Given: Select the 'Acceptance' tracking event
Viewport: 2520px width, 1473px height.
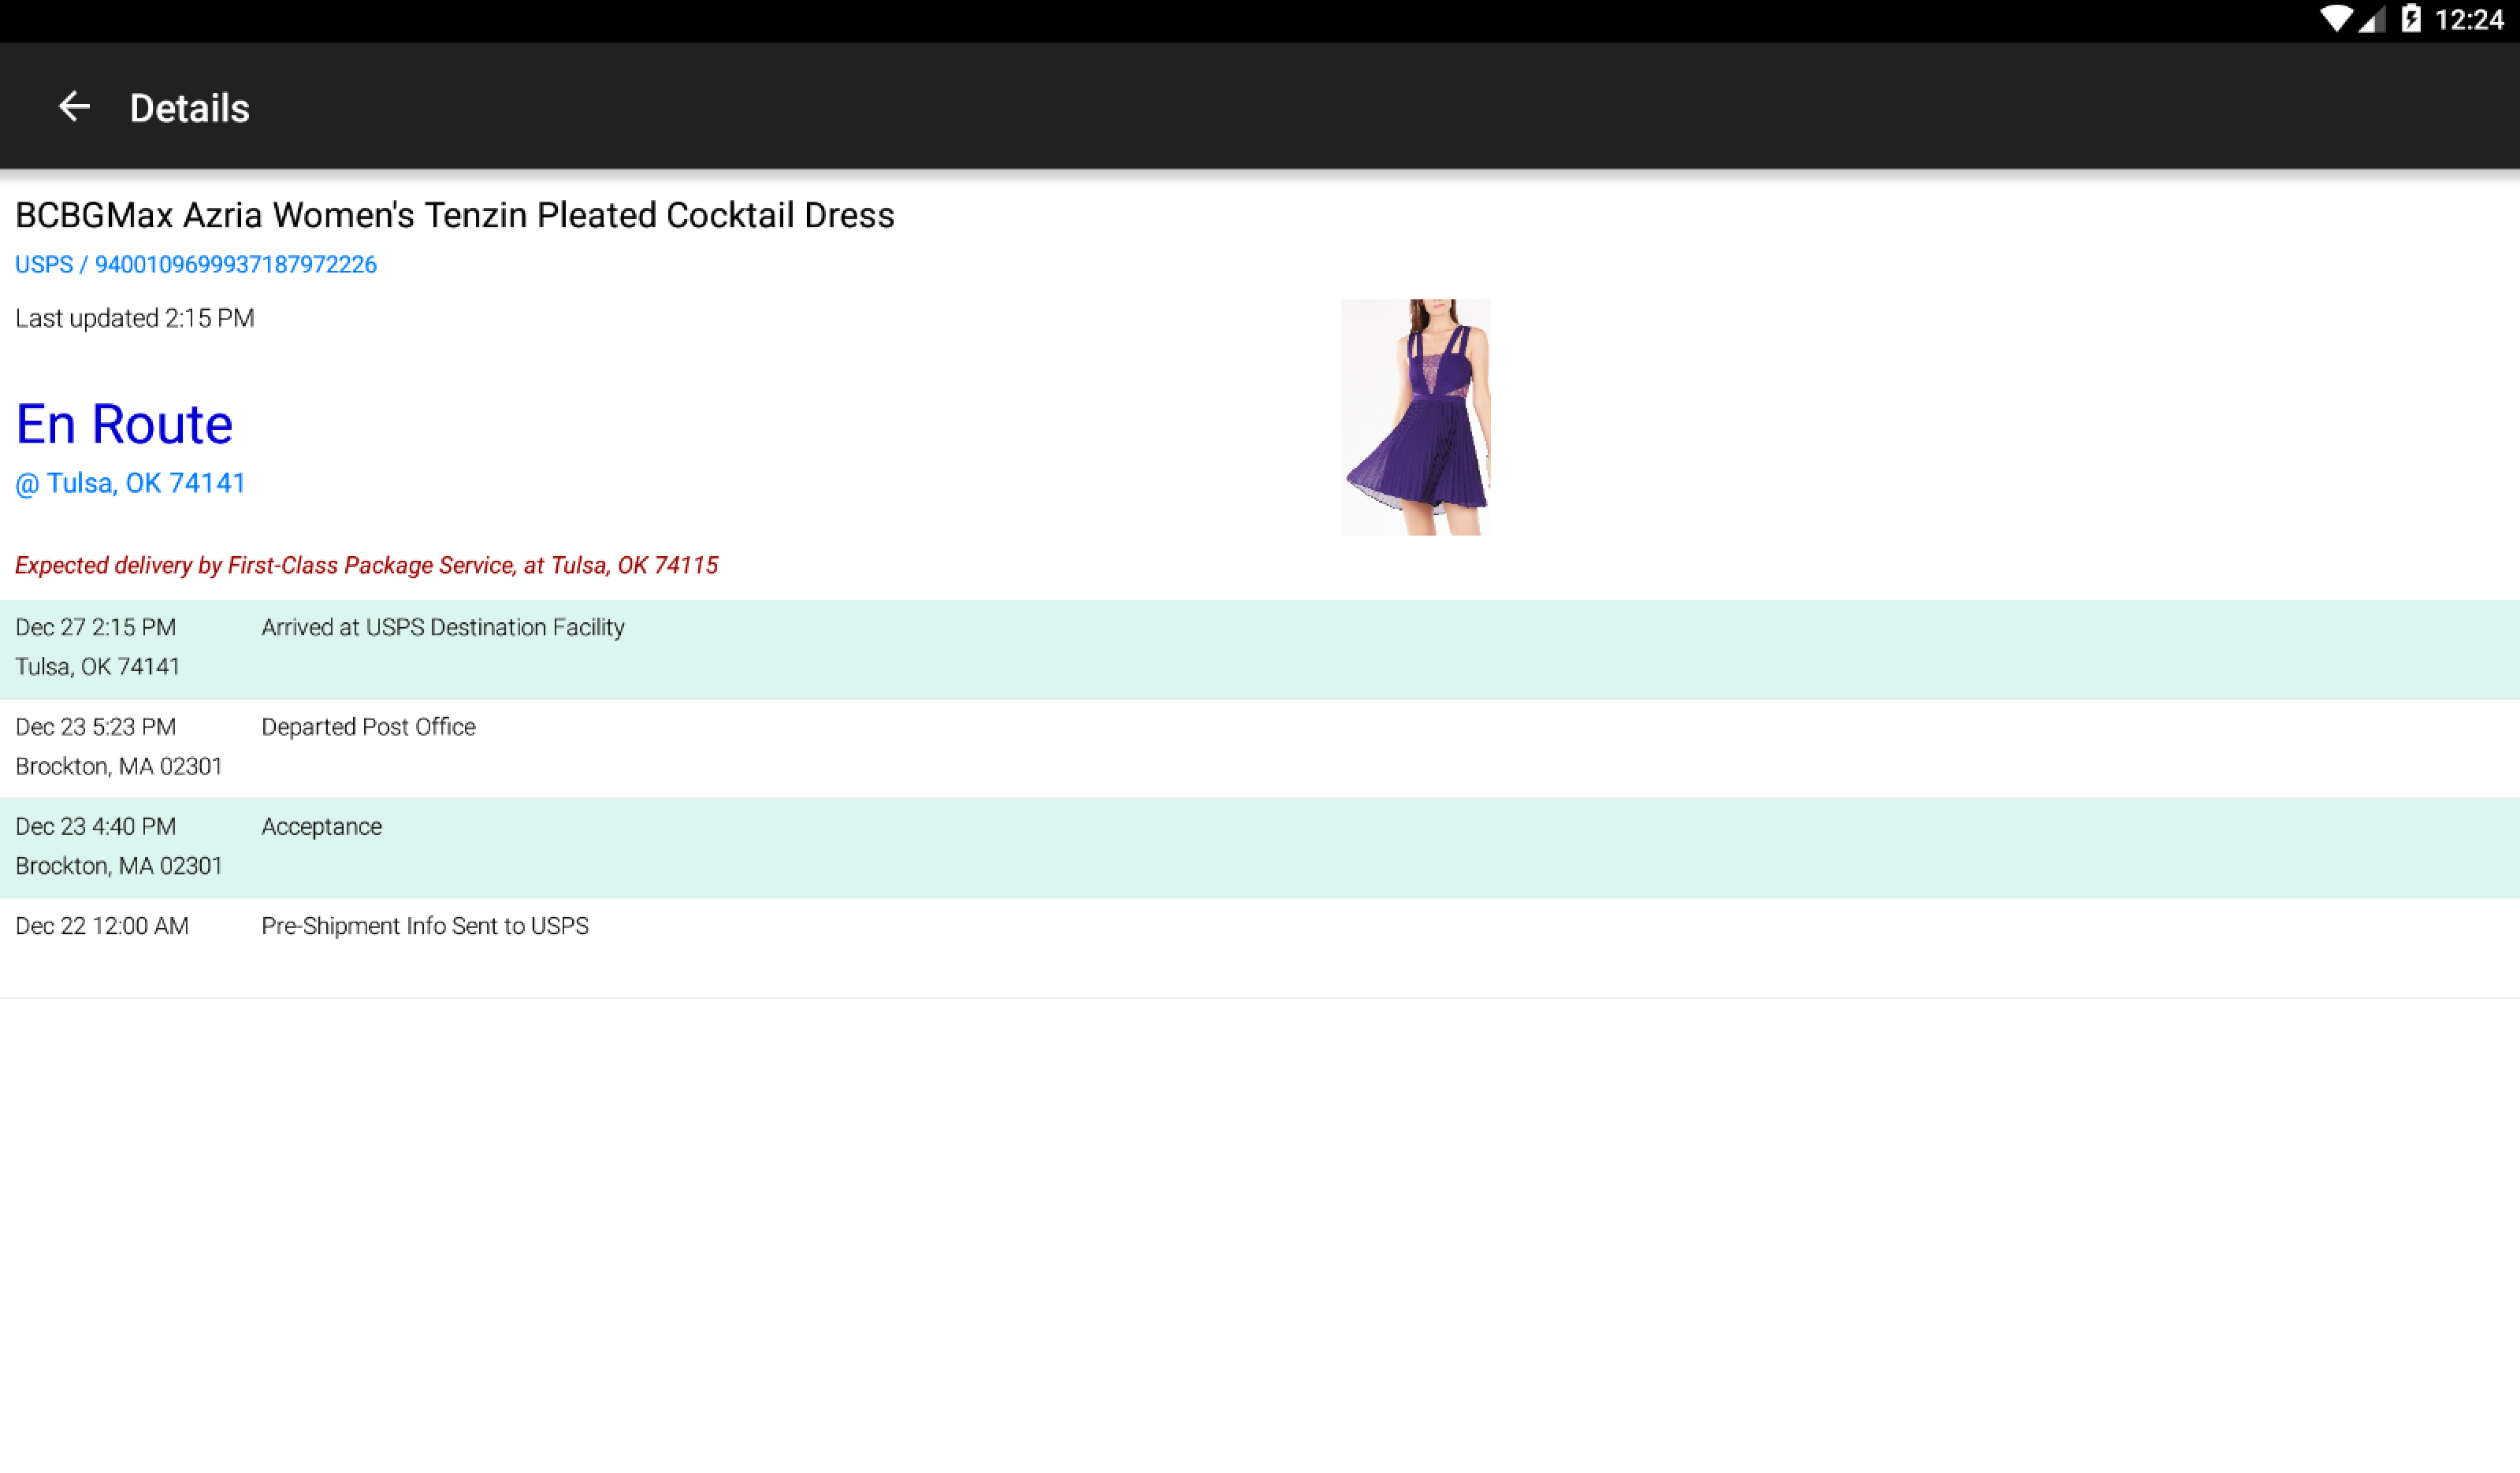Looking at the screenshot, I should [321, 827].
